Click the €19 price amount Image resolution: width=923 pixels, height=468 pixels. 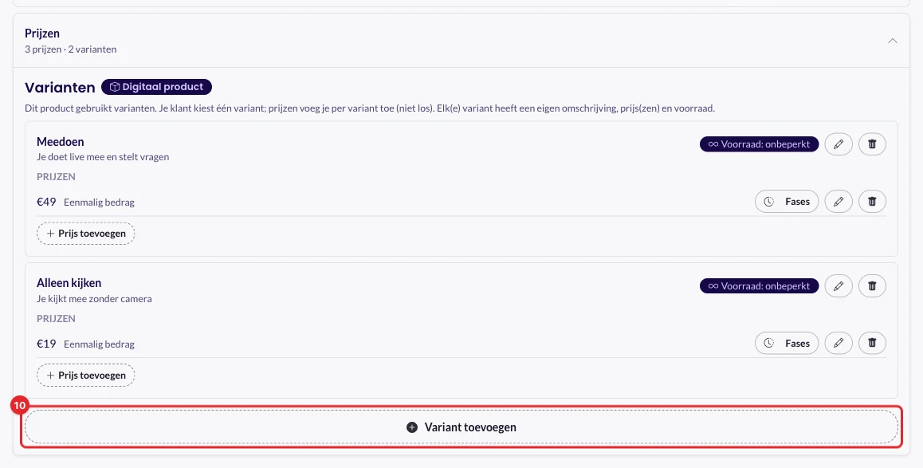[x=46, y=344]
